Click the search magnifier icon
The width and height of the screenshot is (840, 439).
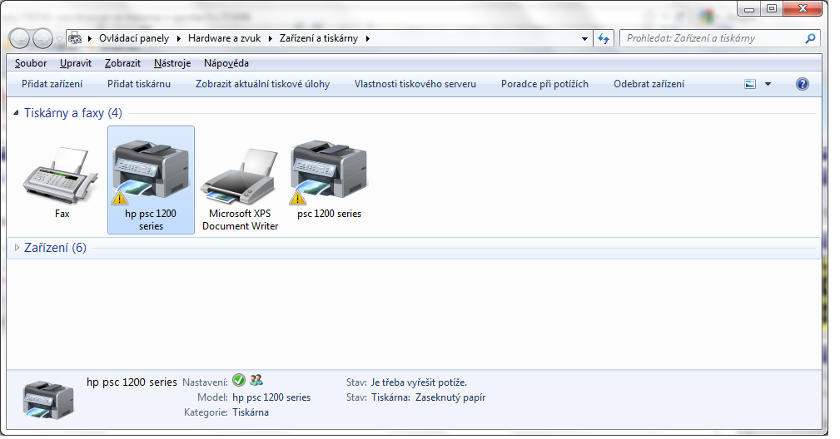coord(810,38)
